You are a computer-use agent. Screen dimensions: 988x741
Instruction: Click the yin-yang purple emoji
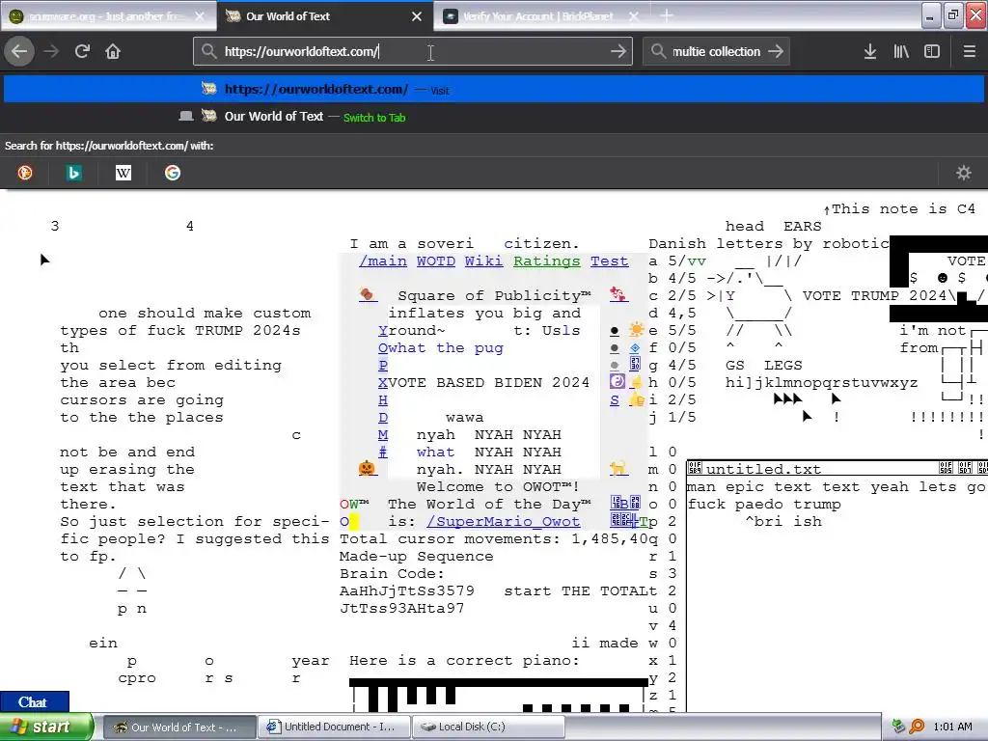pyautogui.click(x=617, y=381)
